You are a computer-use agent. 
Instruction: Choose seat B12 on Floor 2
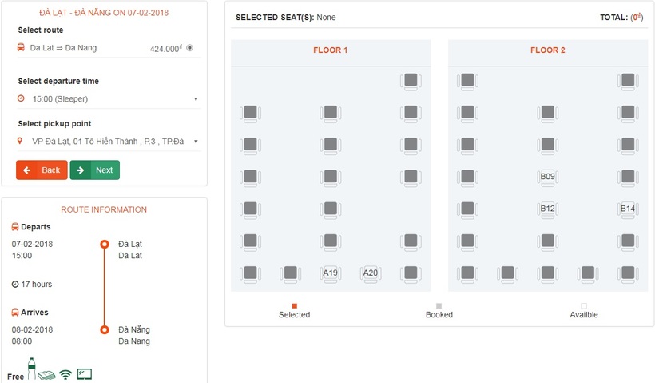(548, 209)
